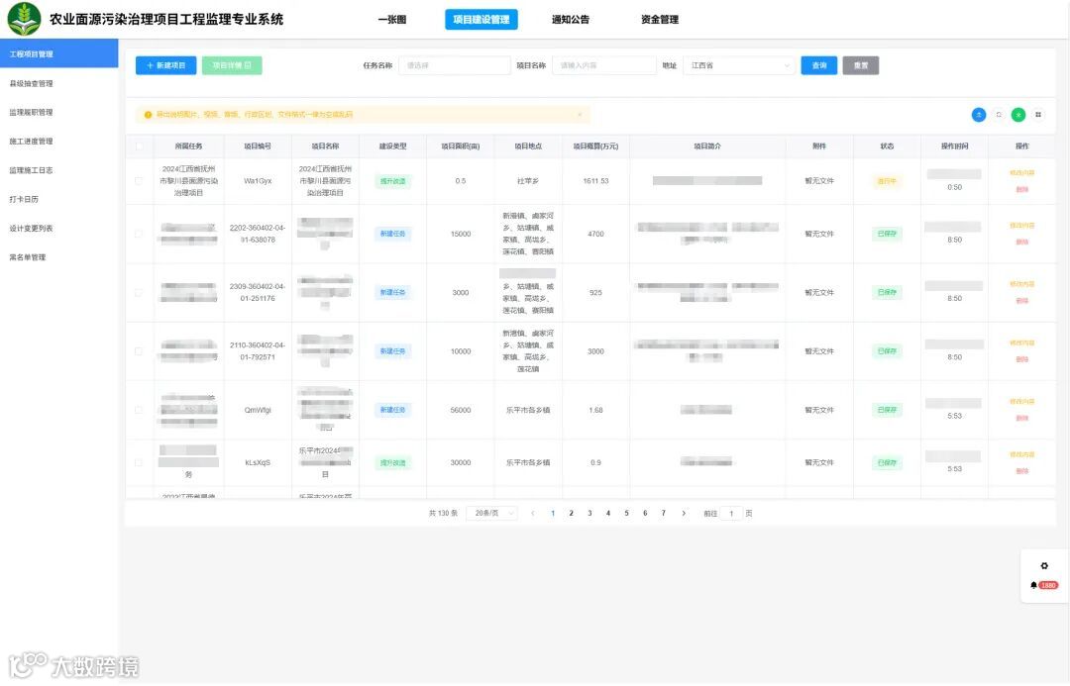Viewport: 1070px width, 686px height.
Task: Click the green 项目详情 button
Action: [232, 65]
